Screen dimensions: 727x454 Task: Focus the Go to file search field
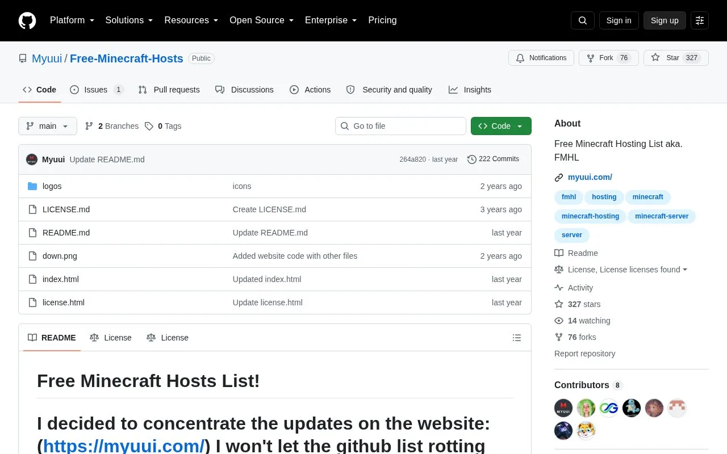(400, 126)
